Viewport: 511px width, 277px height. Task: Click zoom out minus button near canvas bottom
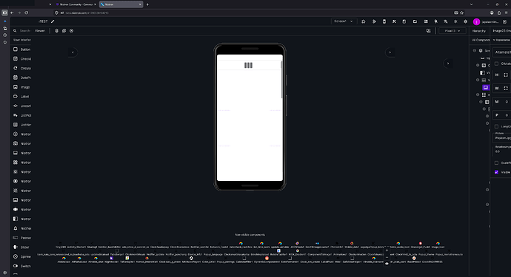point(387,257)
